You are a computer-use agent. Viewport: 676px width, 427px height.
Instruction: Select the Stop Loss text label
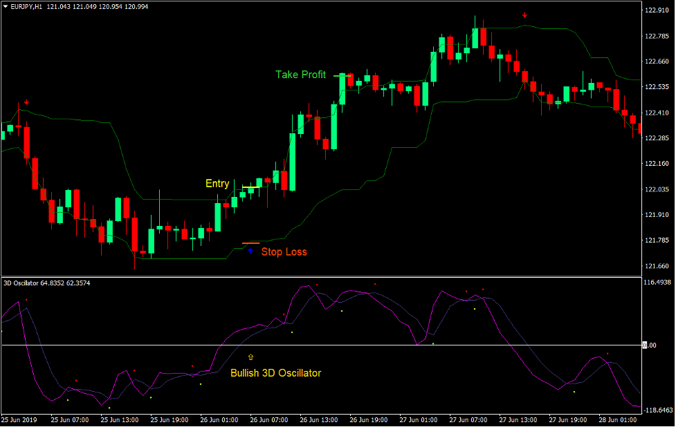(284, 252)
